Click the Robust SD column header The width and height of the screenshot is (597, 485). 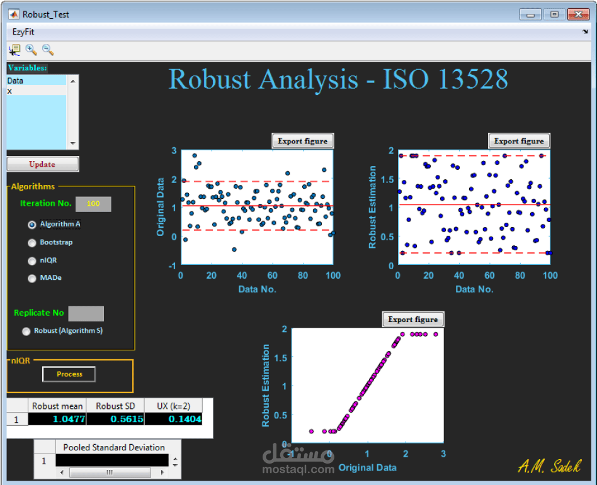115,406
